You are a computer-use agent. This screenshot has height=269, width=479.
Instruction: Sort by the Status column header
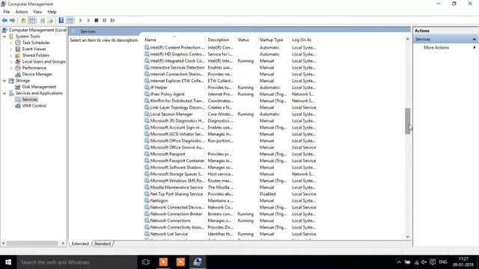(246, 40)
